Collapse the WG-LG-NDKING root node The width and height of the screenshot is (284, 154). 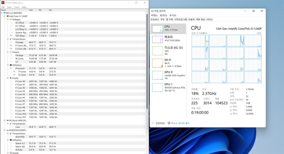[2, 13]
